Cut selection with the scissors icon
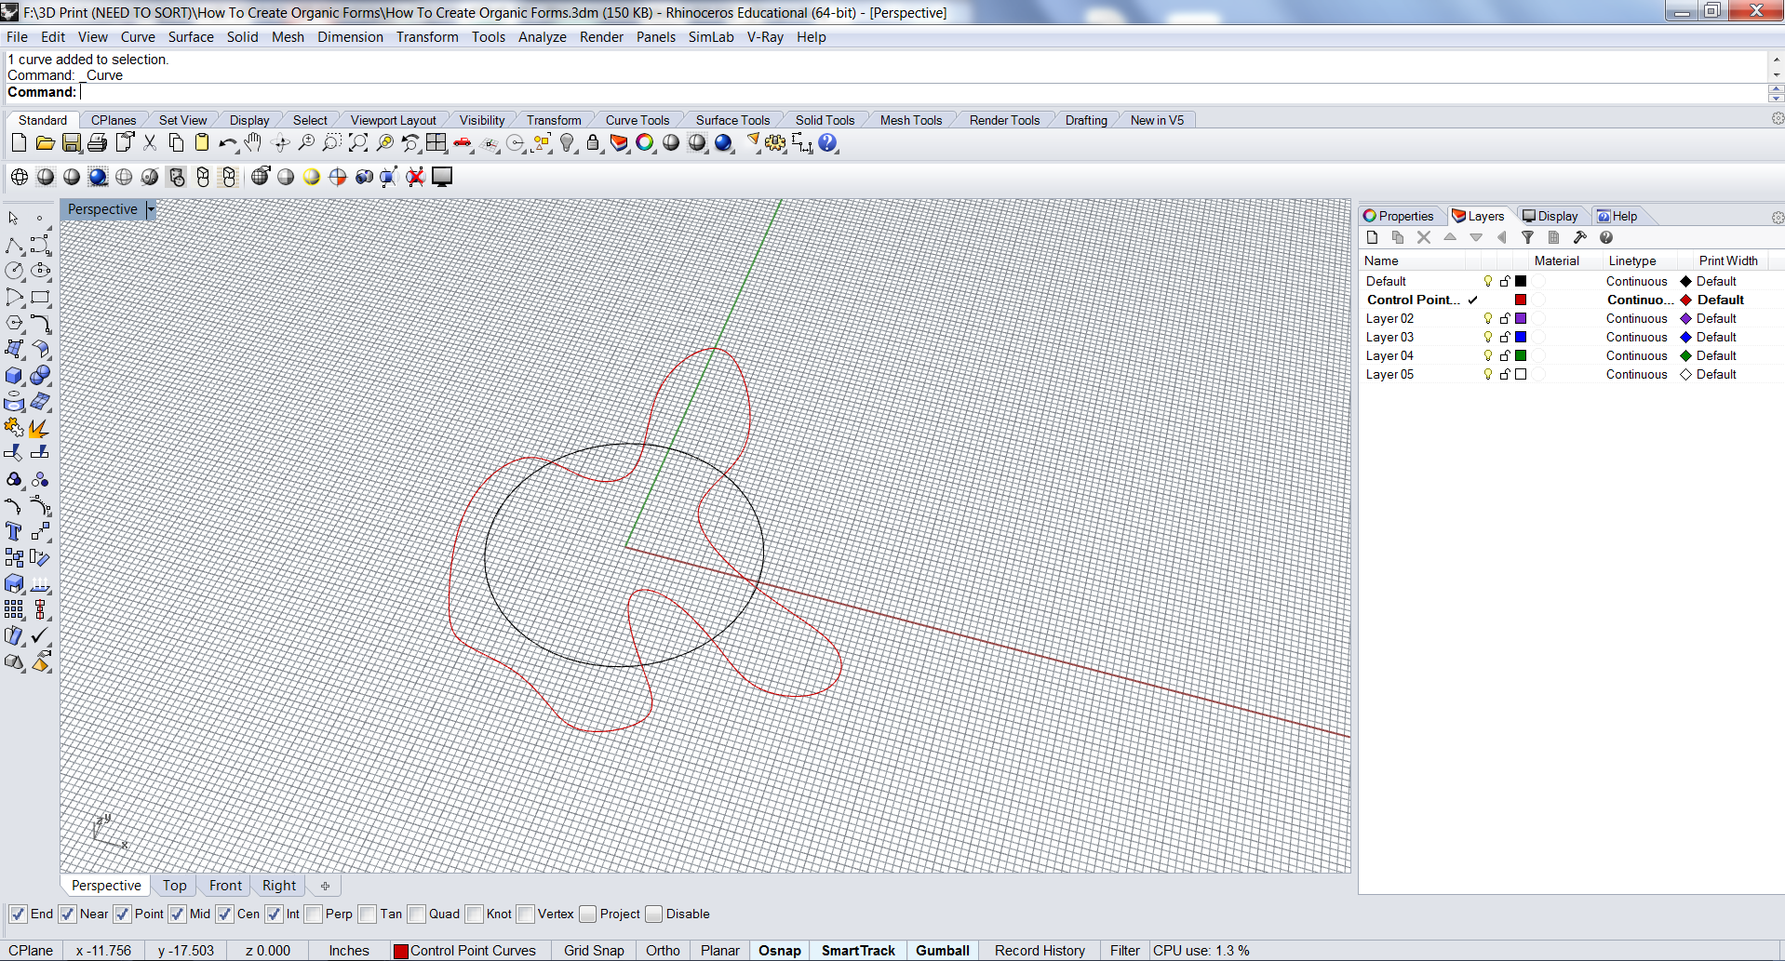The image size is (1785, 961). pyautogui.click(x=150, y=143)
